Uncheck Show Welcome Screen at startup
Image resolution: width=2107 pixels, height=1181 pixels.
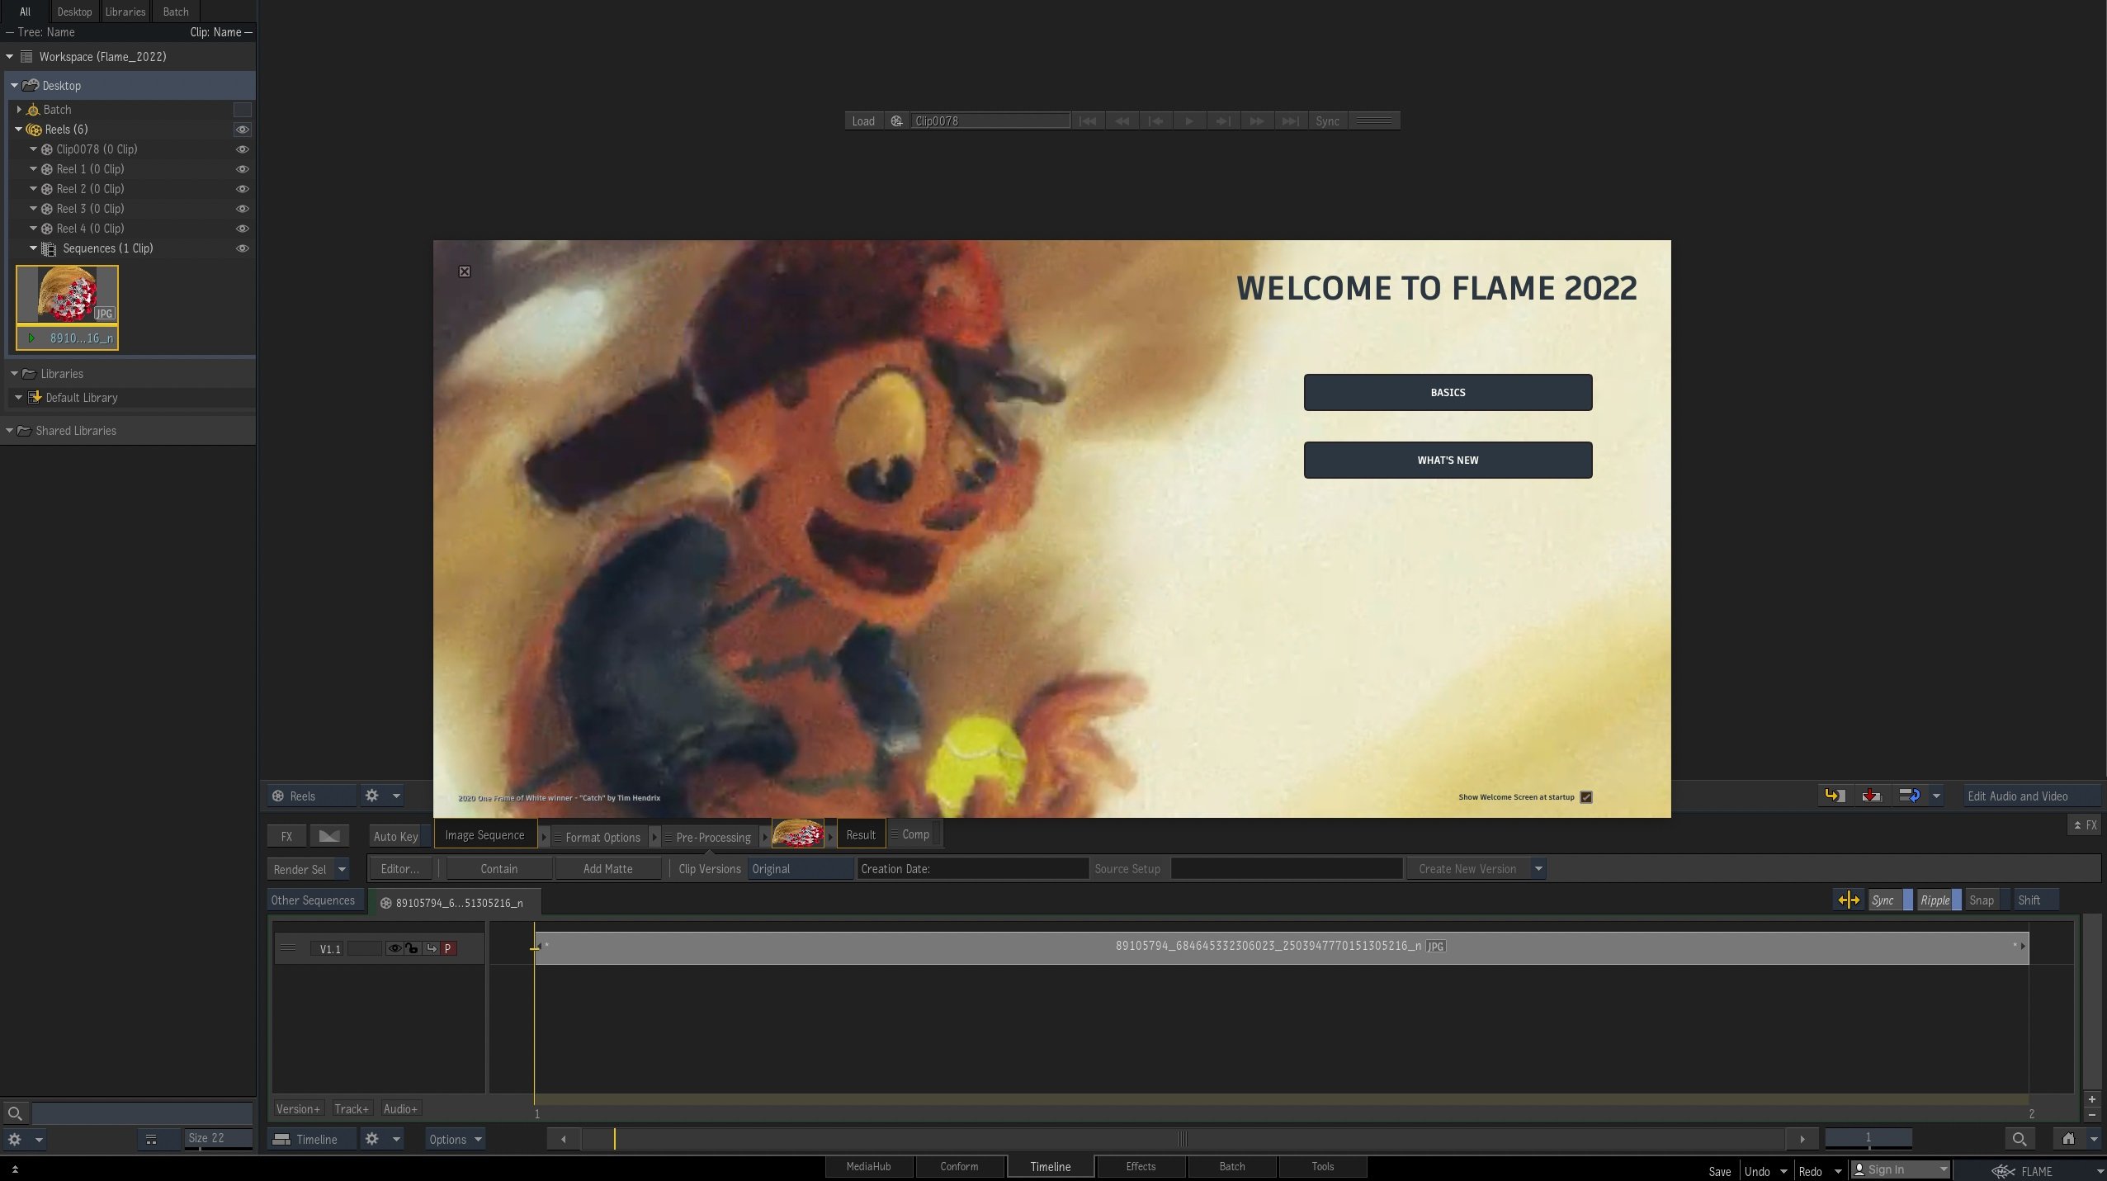tap(1585, 797)
